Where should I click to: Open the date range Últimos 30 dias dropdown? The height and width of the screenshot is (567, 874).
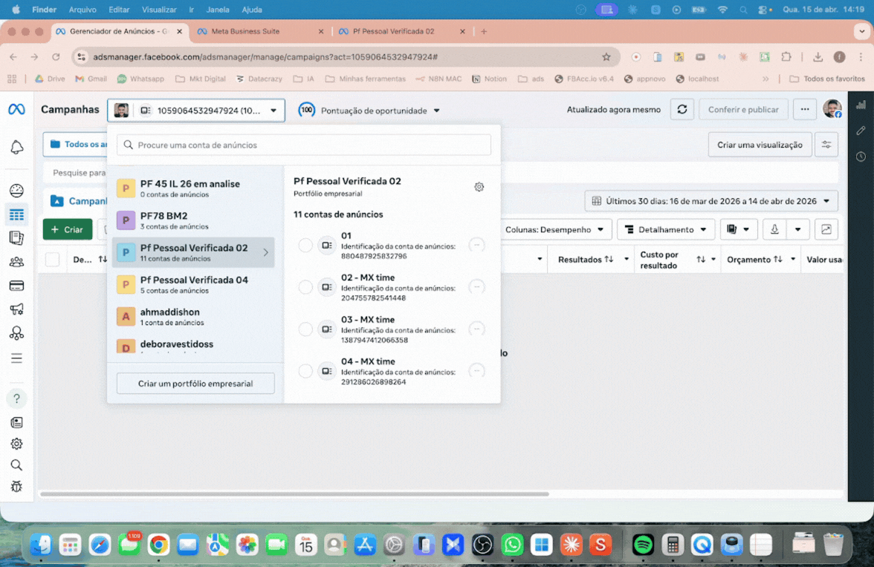tap(711, 201)
